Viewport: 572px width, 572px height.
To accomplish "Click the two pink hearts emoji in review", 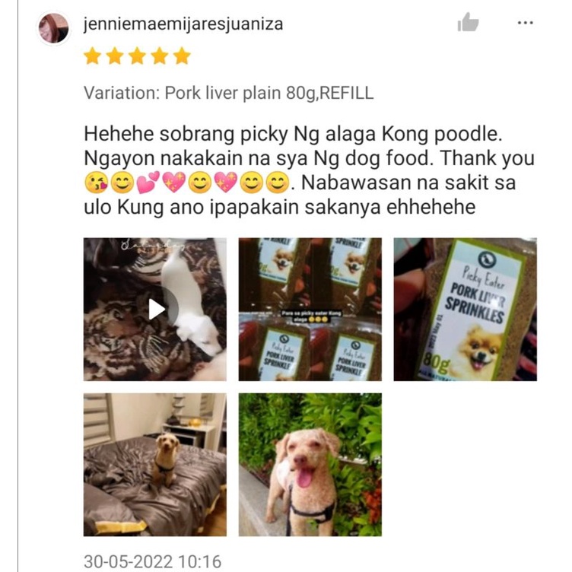I will [148, 183].
